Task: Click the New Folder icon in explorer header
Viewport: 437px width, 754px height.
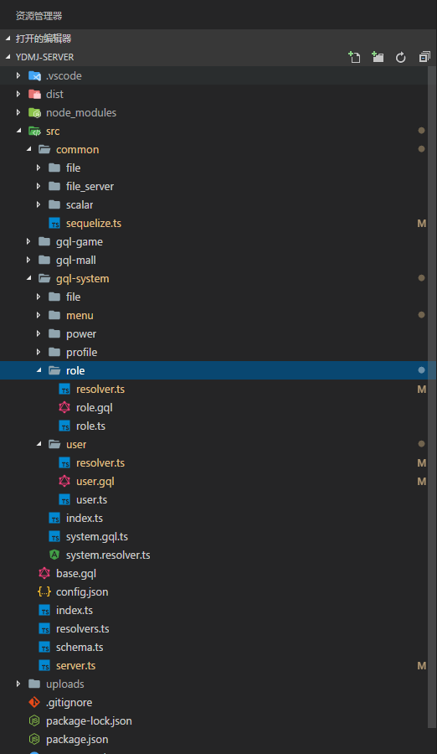Action: [x=378, y=57]
